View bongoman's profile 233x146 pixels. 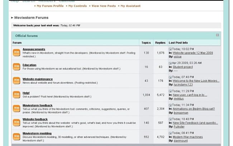181,113
